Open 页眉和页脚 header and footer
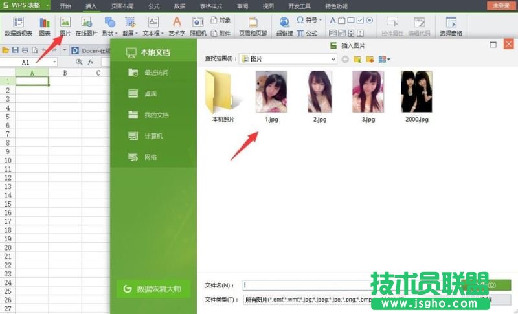518x314 pixels. (x=253, y=26)
